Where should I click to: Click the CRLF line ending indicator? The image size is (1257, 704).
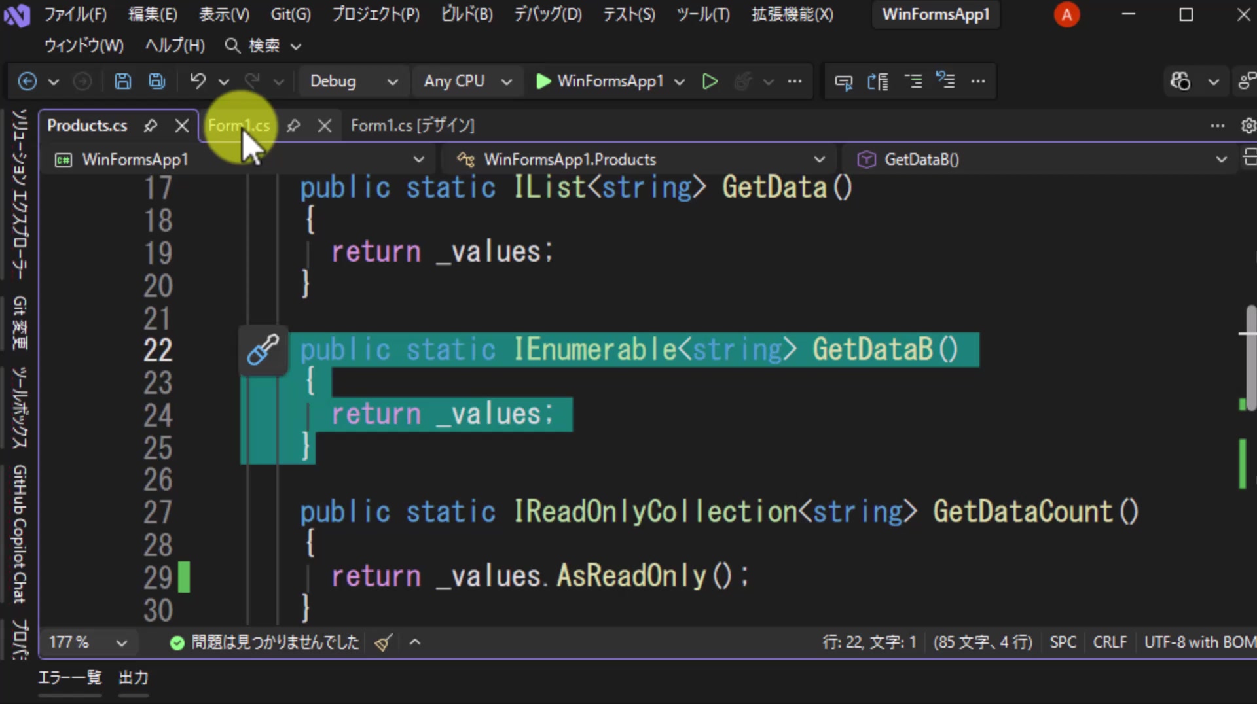tap(1110, 642)
